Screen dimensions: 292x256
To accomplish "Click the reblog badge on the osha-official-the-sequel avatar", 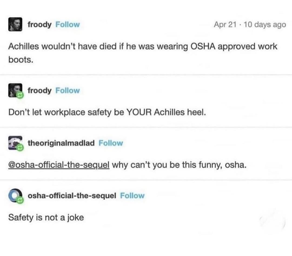I will point(20,201).
